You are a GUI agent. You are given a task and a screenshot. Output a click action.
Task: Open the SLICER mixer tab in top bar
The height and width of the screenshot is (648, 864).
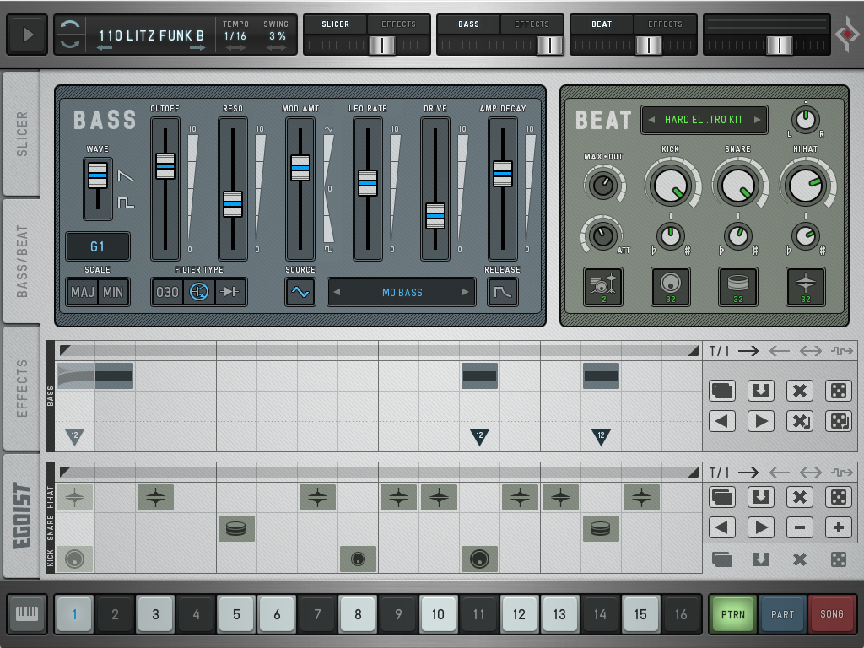tap(335, 24)
